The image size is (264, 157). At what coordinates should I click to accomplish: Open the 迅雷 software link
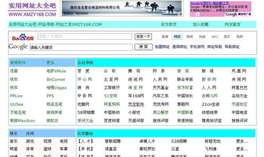[x=14, y=71]
